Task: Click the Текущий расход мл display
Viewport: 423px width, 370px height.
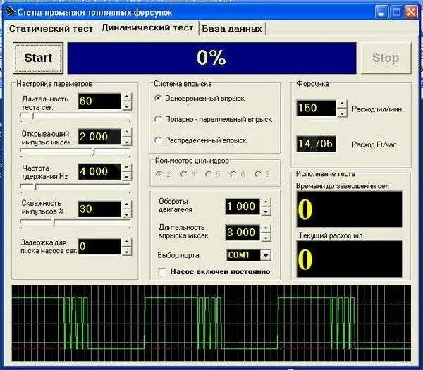Action: pos(349,259)
